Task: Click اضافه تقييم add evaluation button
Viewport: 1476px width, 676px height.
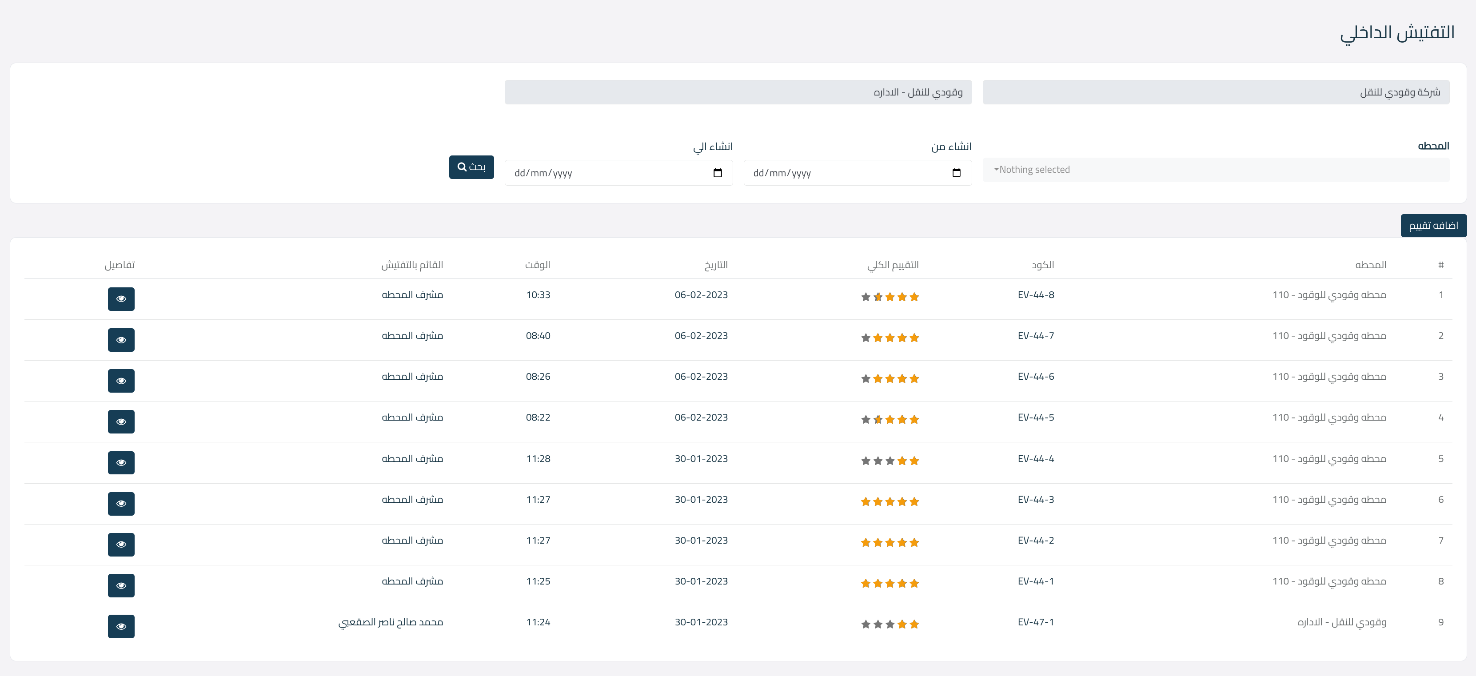Action: (1433, 226)
